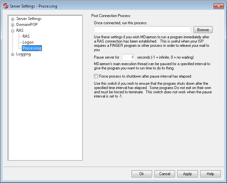
Task: Click the Apply button
Action: (x=187, y=174)
